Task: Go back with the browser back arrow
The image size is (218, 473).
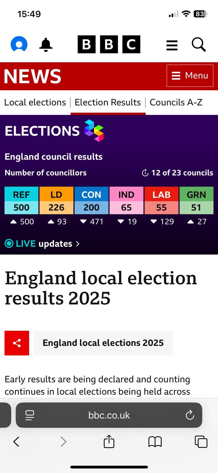Action: [x=17, y=442]
